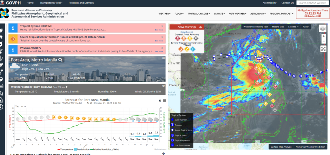Open the Accessibility link in top bar
The width and height of the screenshot is (330, 155).
coord(269,3)
